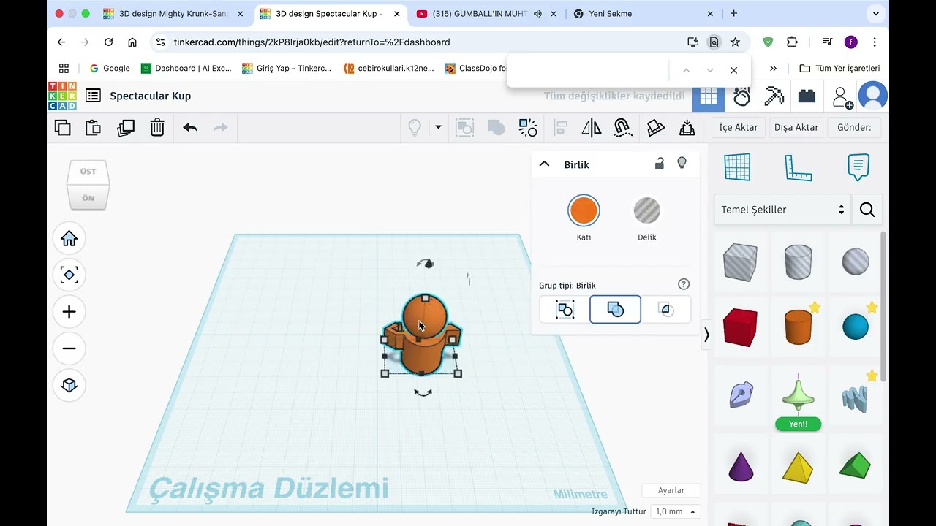
Task: Open the Giriş Yap - Tinkercad bookmark
Action: [287, 68]
